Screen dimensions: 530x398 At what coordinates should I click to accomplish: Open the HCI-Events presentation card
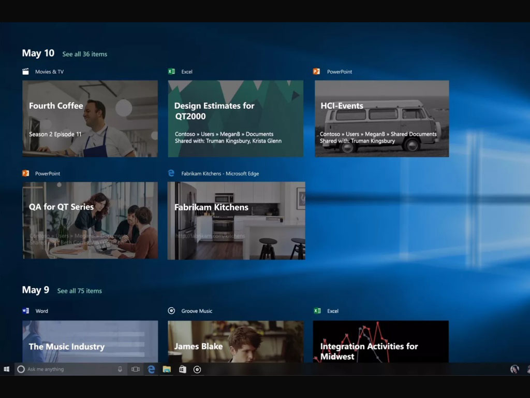click(x=381, y=119)
